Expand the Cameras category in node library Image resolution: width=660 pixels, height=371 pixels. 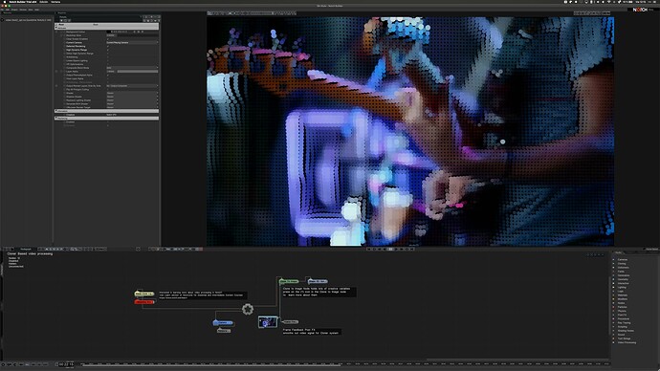pos(613,259)
